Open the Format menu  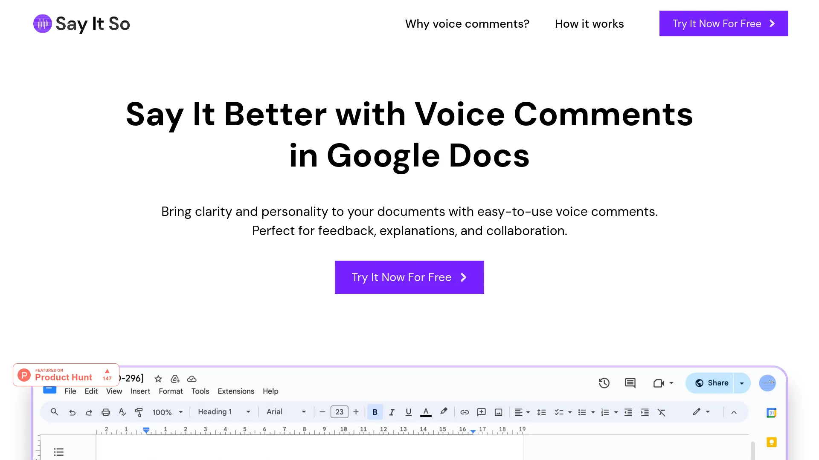pos(171,391)
